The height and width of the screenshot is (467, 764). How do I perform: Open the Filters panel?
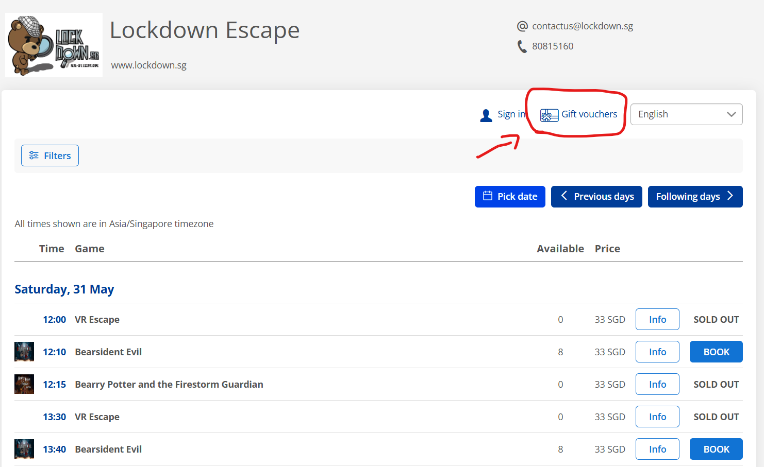pyautogui.click(x=50, y=155)
